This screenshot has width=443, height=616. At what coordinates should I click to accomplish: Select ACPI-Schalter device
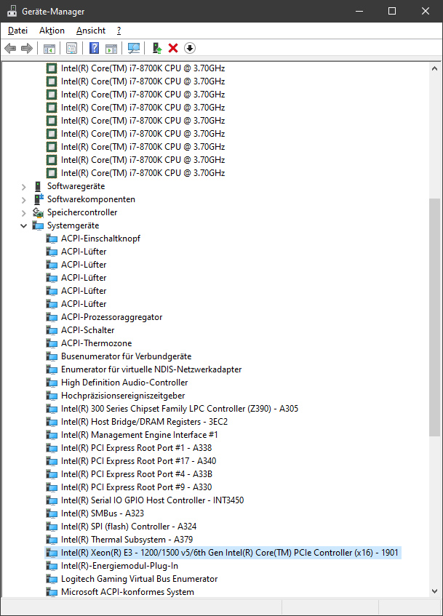coord(88,330)
